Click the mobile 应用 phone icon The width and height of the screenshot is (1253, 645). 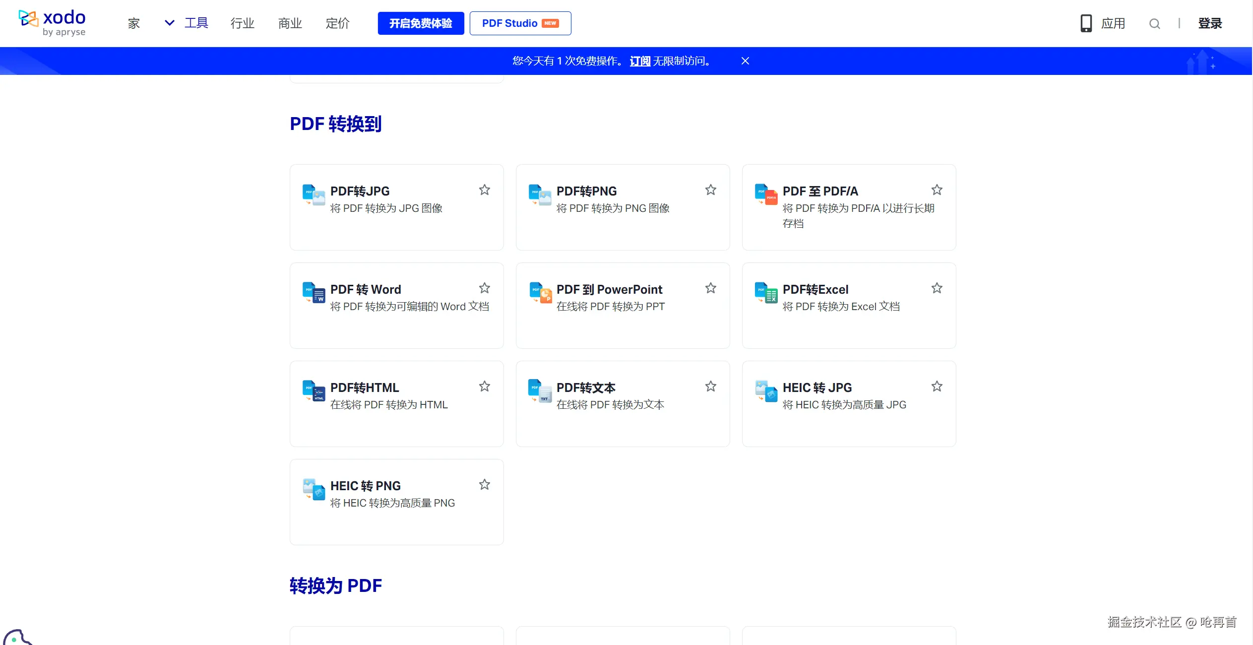pyautogui.click(x=1086, y=23)
